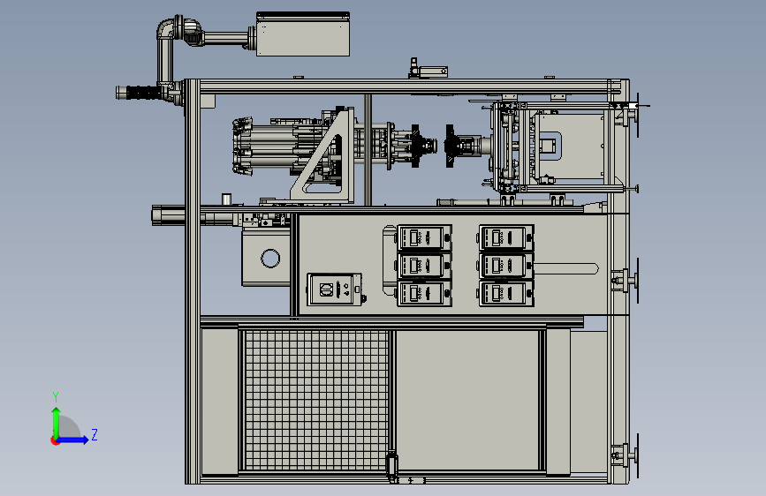Screen dimensions: 766x496
Task: Click the red X axis dot at the triad origin
Action: (55, 440)
